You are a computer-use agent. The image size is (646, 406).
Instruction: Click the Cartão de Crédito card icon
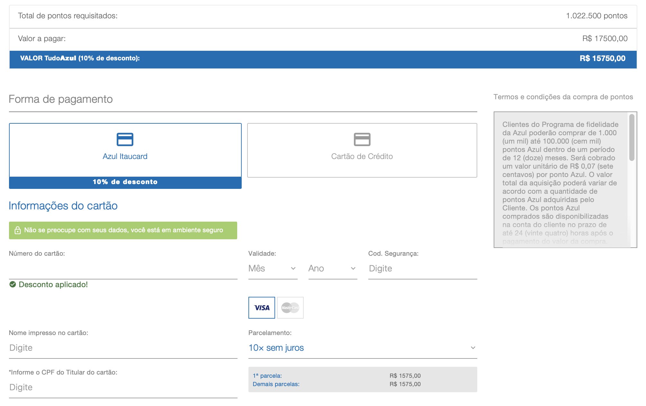[x=362, y=139]
